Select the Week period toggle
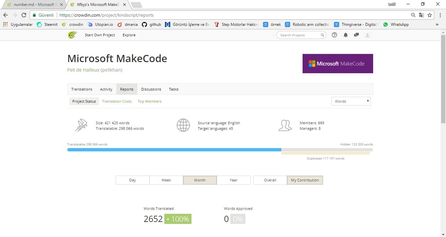Viewport: 446px width, 237px height. click(x=166, y=180)
